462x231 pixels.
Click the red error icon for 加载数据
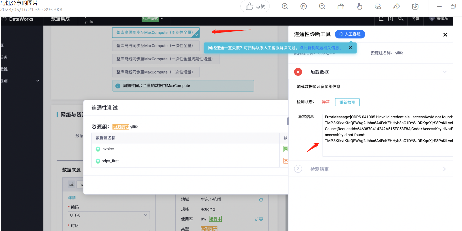click(298, 72)
